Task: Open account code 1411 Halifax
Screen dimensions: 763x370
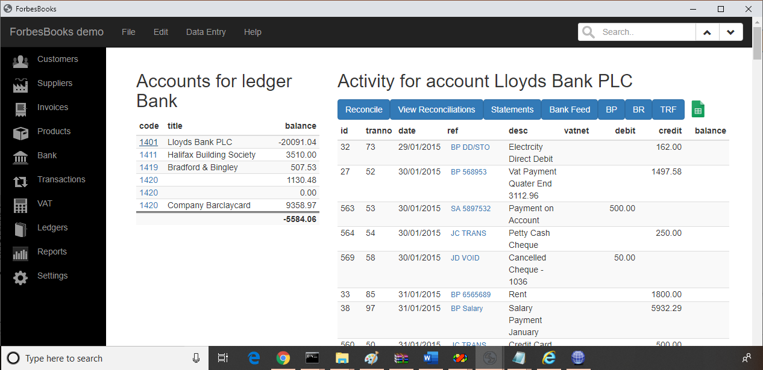Action: click(x=148, y=155)
